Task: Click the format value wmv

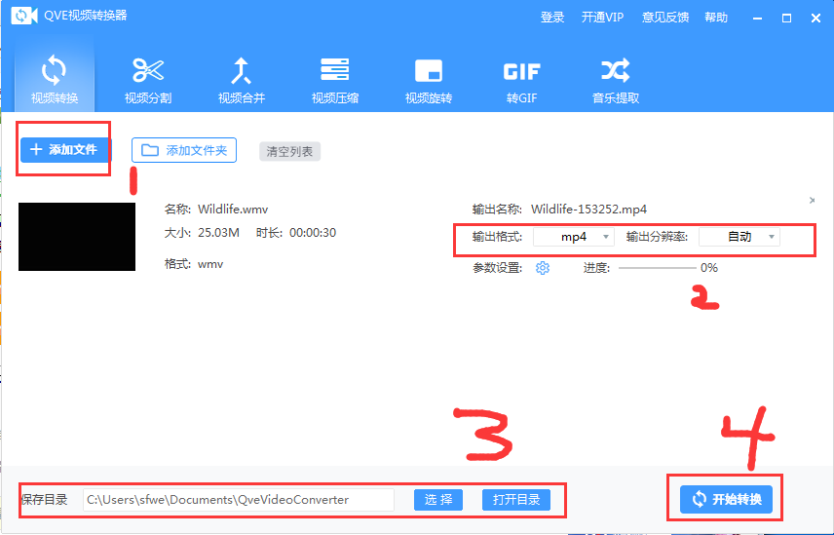Action: pos(210,264)
